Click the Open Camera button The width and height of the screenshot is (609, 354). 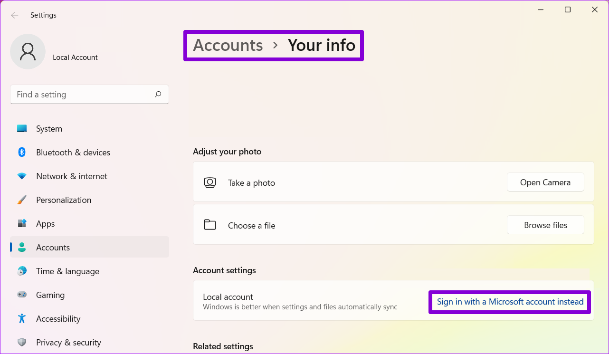tap(545, 182)
